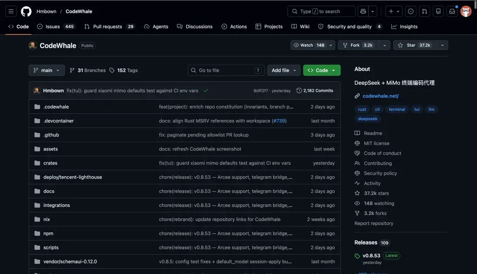Go to GitHub home via Octocat logo
The image size is (477, 274).
click(x=26, y=11)
